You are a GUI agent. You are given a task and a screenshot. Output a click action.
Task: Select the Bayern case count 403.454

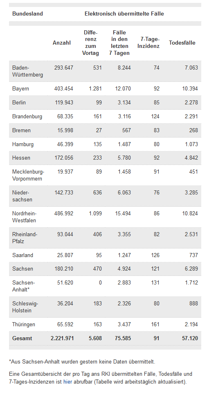tap(64, 89)
